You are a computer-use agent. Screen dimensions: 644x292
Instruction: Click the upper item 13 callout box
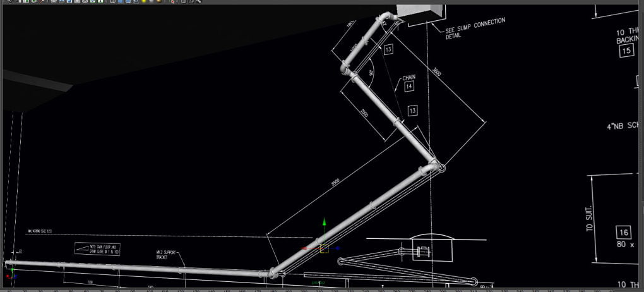[x=388, y=49]
